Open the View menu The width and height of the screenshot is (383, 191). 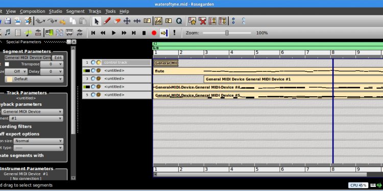point(11,11)
